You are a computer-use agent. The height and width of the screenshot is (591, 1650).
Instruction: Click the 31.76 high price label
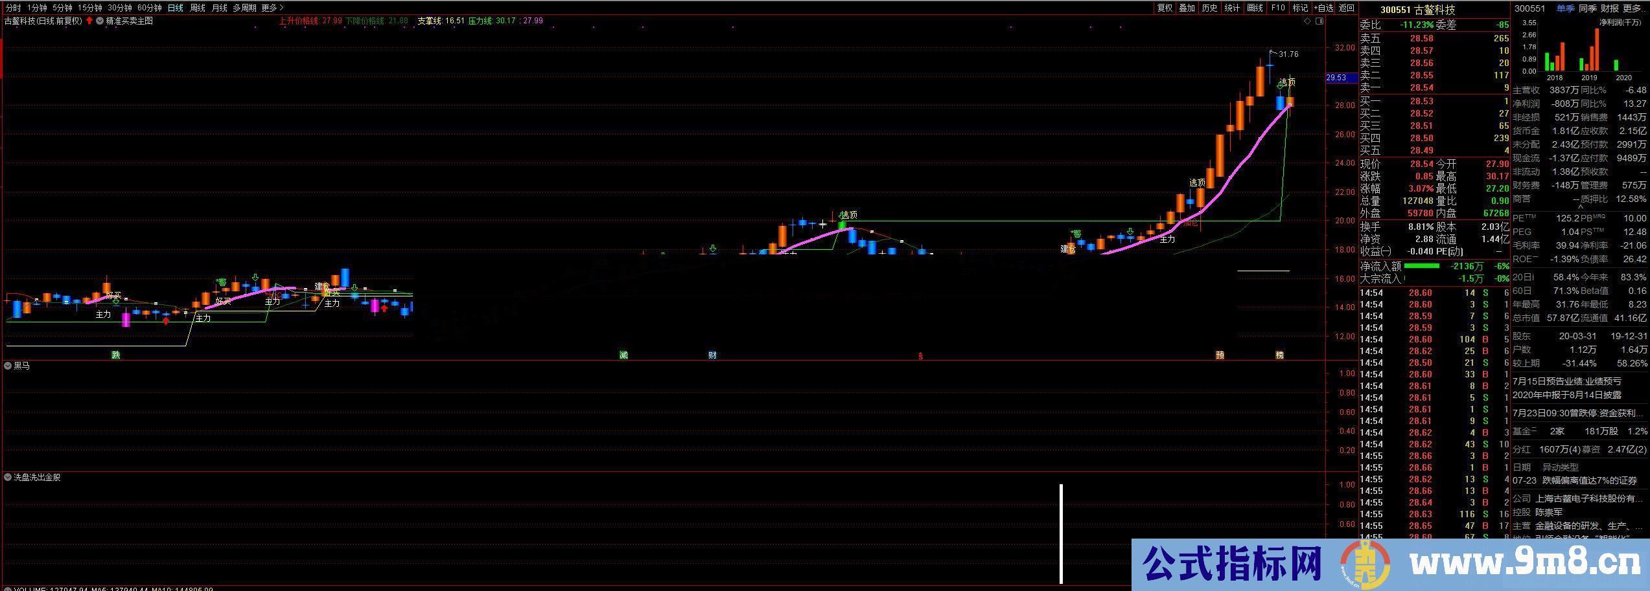pos(1288,54)
